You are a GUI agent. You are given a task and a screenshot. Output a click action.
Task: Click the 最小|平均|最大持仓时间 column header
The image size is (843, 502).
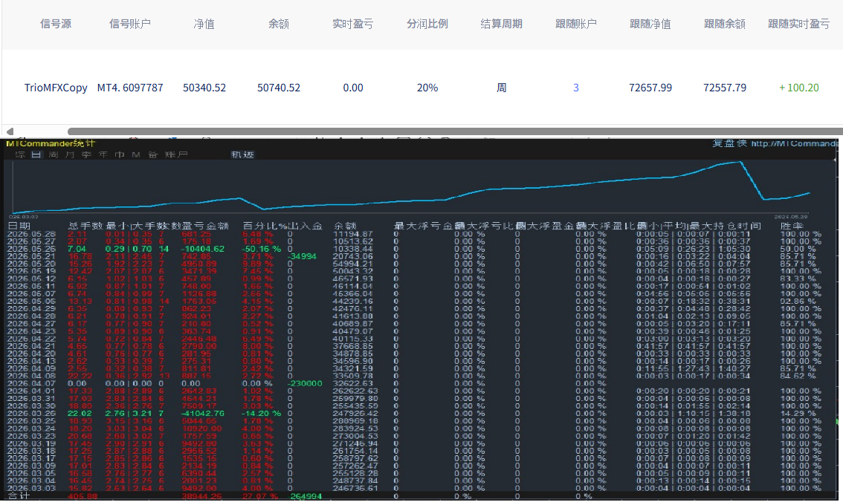tap(699, 226)
